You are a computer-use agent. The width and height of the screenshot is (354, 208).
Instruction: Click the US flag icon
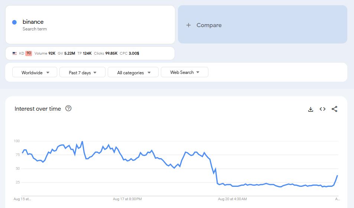(x=14, y=53)
